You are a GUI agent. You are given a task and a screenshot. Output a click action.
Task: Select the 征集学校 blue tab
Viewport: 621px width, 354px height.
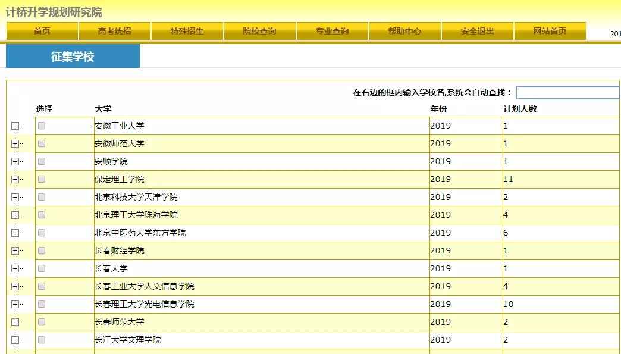tap(73, 57)
